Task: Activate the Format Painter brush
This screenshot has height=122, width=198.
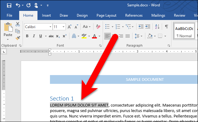Action: [x=18, y=38]
